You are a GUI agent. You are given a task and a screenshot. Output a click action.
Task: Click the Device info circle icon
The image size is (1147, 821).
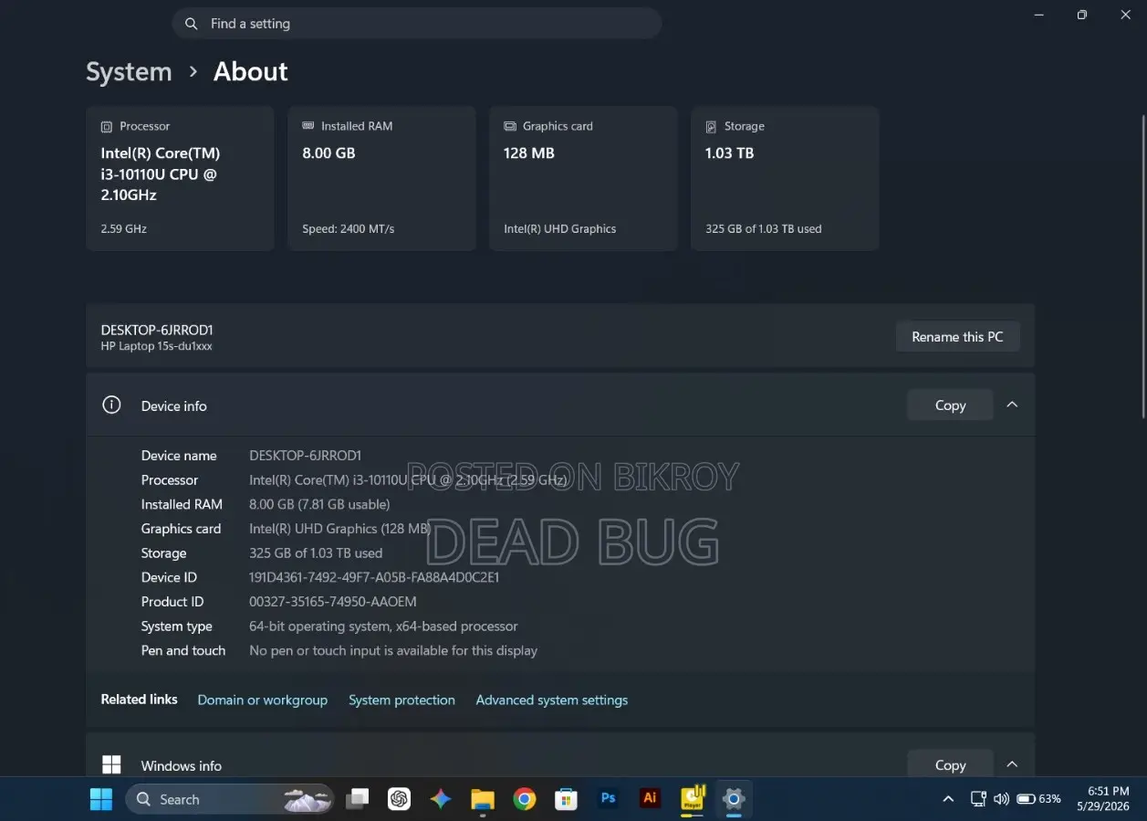(111, 405)
